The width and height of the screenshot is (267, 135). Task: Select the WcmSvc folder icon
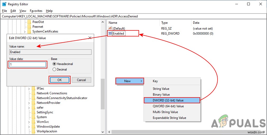click(34, 122)
